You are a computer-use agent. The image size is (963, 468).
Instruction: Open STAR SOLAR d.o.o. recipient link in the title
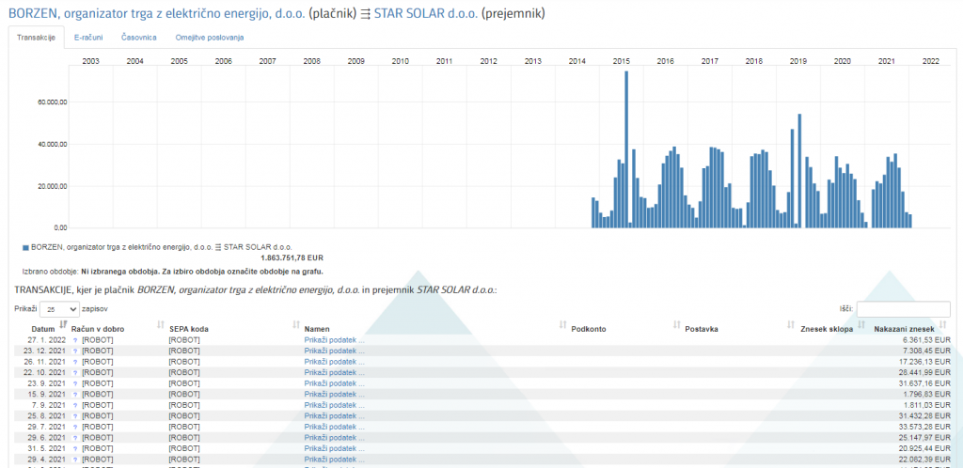click(x=426, y=14)
